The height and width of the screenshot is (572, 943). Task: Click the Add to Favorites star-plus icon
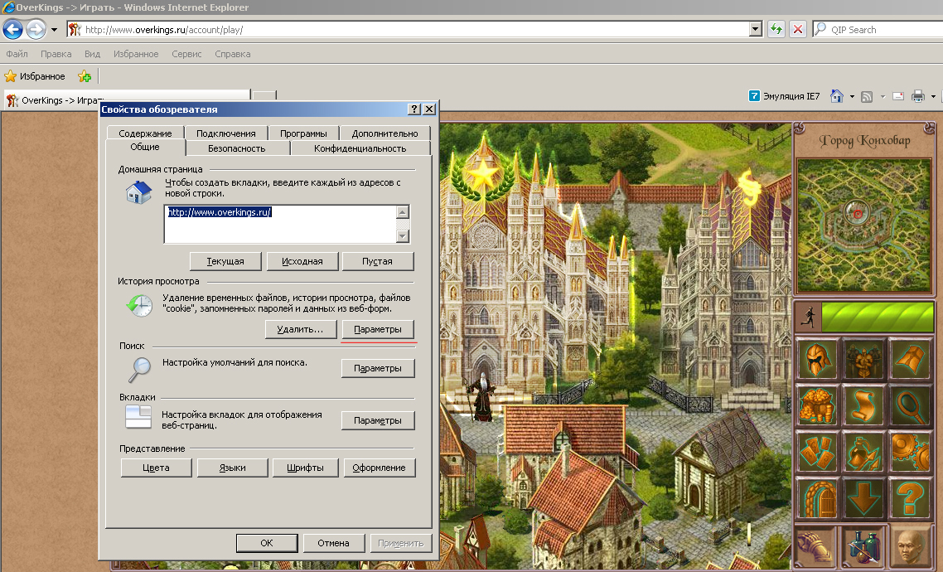coord(85,76)
